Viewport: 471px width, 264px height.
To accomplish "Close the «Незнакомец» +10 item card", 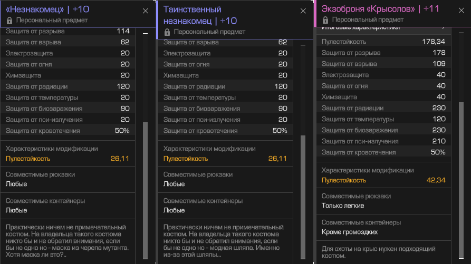I will (x=146, y=11).
